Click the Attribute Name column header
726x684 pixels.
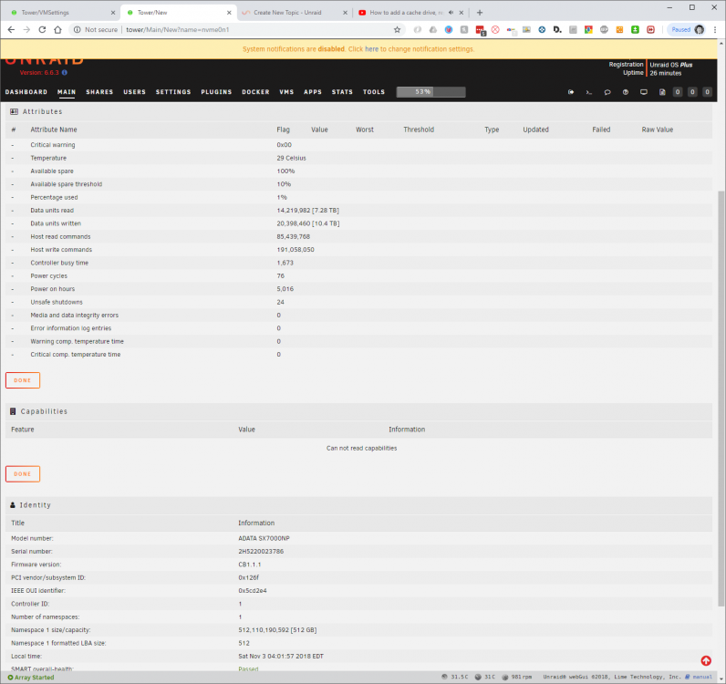click(54, 130)
